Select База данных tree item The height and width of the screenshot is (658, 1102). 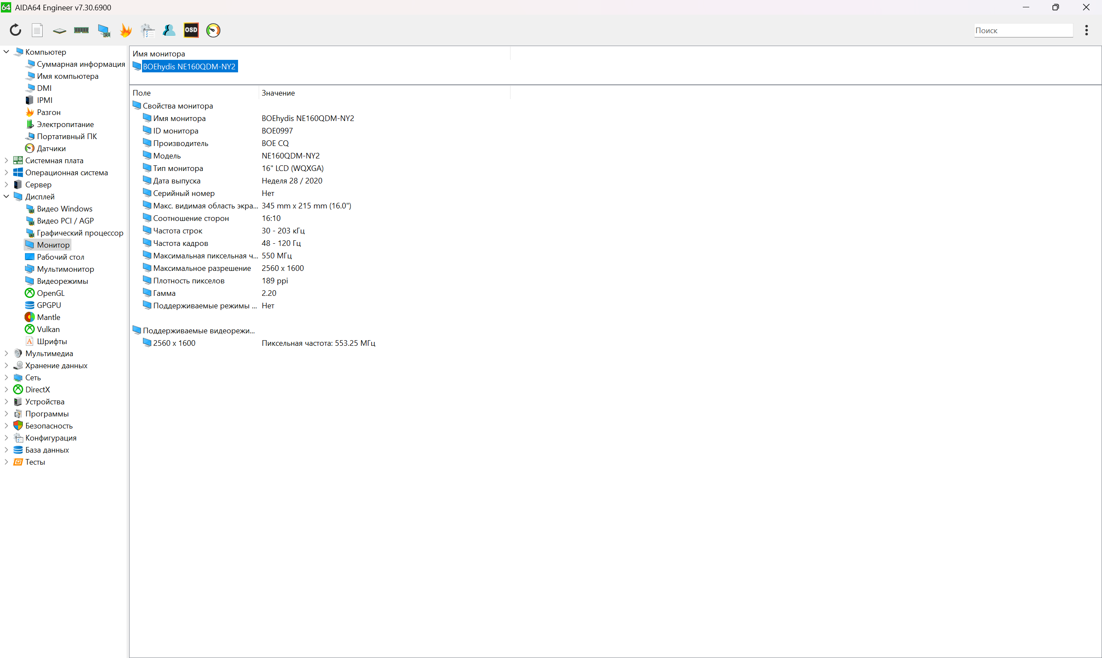click(x=42, y=450)
